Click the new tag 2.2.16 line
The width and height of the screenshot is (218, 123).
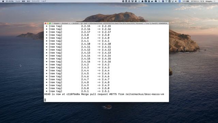coord(78,29)
